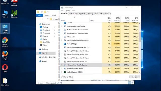161x91 pixels.
Task: Expand Product Updater (32 bit) process
Action: pyautogui.click(x=62, y=72)
